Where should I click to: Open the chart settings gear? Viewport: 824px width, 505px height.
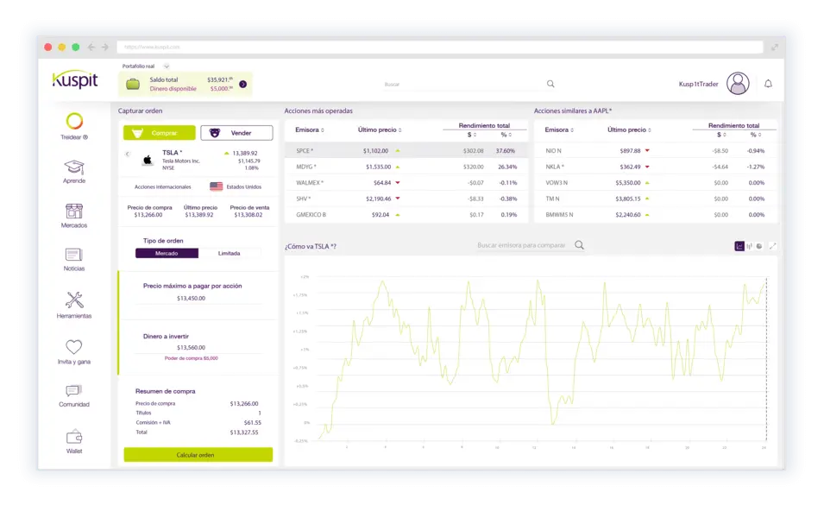click(x=759, y=245)
